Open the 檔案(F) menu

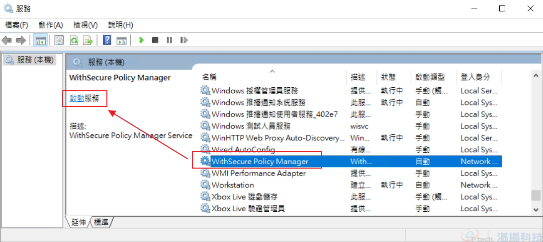coord(16,25)
